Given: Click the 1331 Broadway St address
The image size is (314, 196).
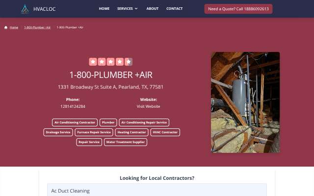Looking at the screenshot, I should tap(110, 87).
